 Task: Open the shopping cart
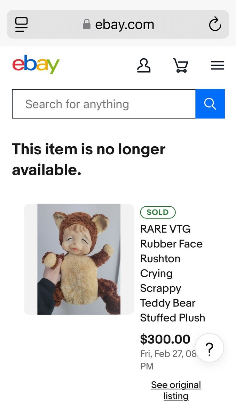coord(181,65)
